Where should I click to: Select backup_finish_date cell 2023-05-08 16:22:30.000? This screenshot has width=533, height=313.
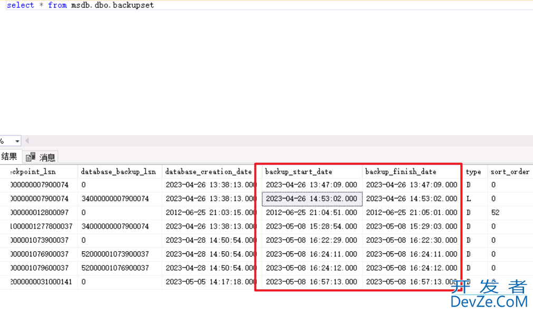point(411,240)
